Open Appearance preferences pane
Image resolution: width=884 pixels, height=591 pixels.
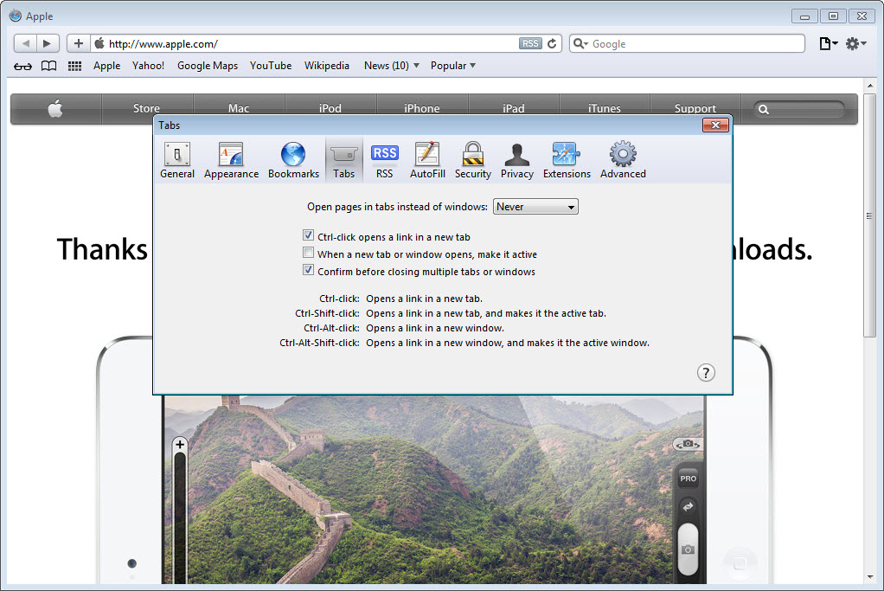tap(231, 160)
